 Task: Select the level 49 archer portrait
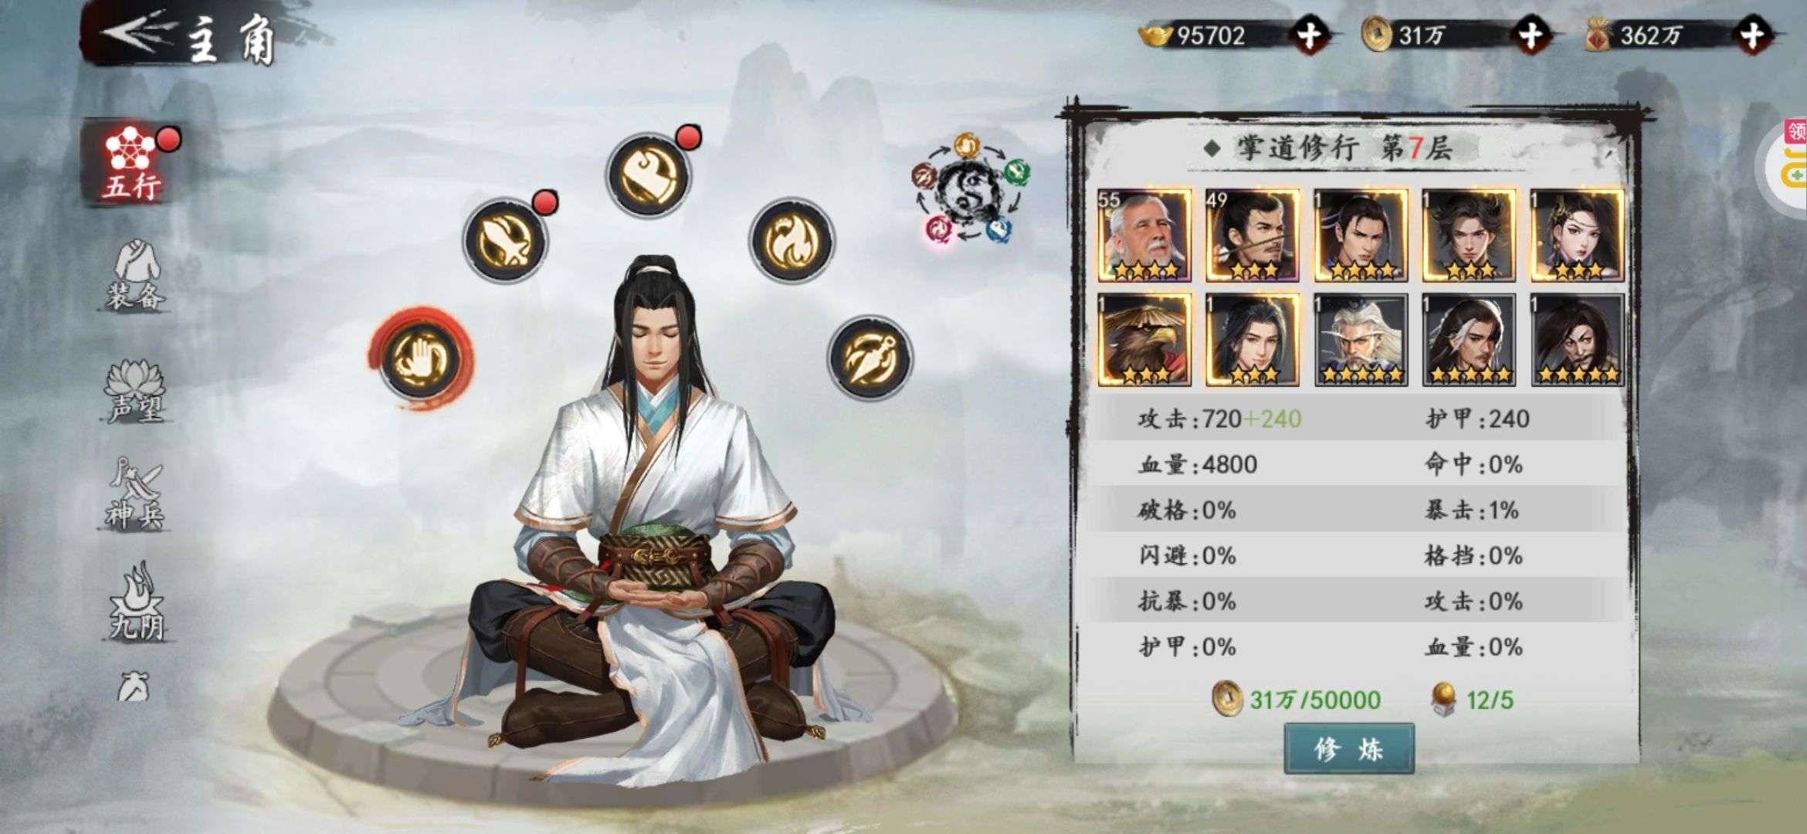click(1253, 235)
